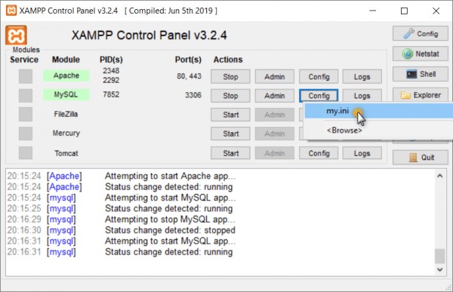
Task: Open Netstat via the globe icon
Action: click(x=408, y=54)
